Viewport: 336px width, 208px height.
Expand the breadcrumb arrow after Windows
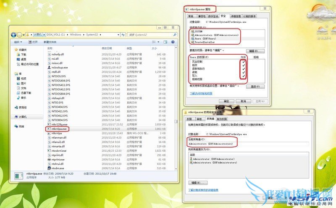[x=84, y=34]
